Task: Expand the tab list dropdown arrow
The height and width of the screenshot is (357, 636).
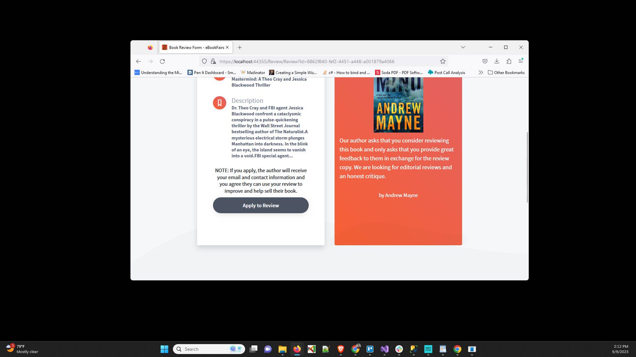Action: (463, 47)
